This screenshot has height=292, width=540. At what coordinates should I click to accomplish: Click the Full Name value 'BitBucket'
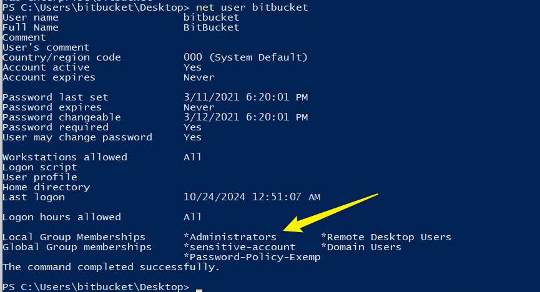pos(211,27)
